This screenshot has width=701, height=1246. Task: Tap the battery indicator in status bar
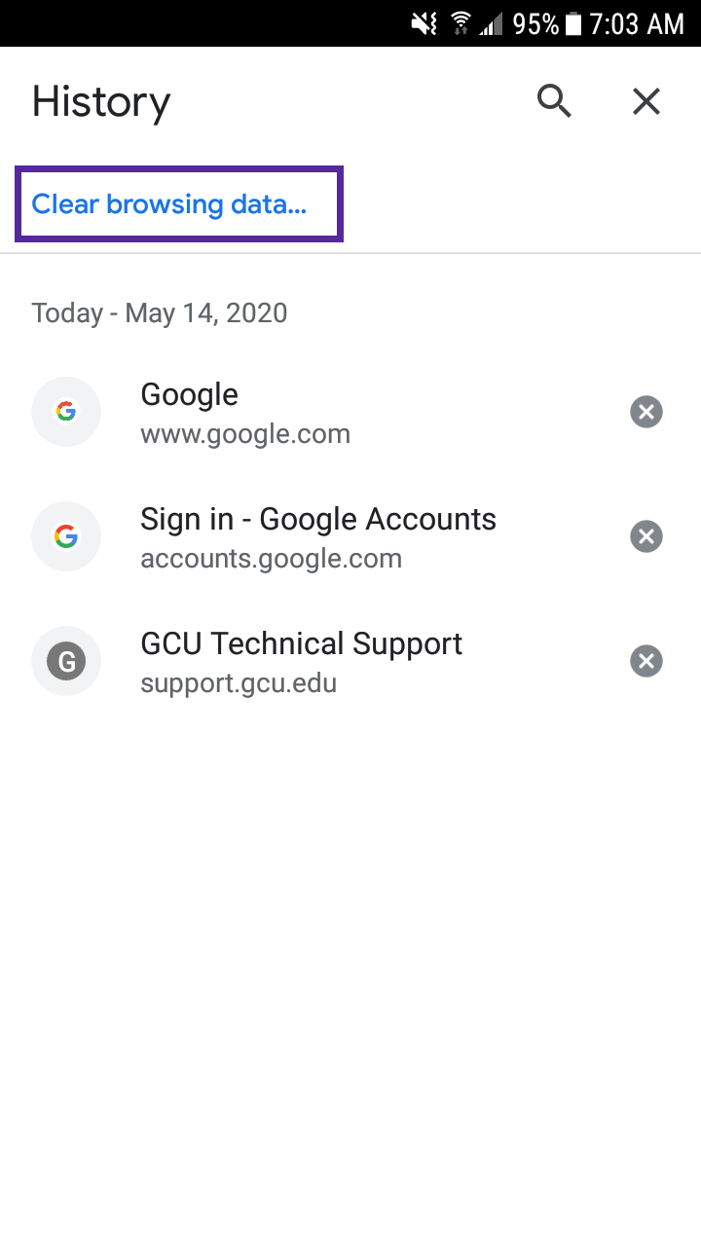[x=573, y=23]
